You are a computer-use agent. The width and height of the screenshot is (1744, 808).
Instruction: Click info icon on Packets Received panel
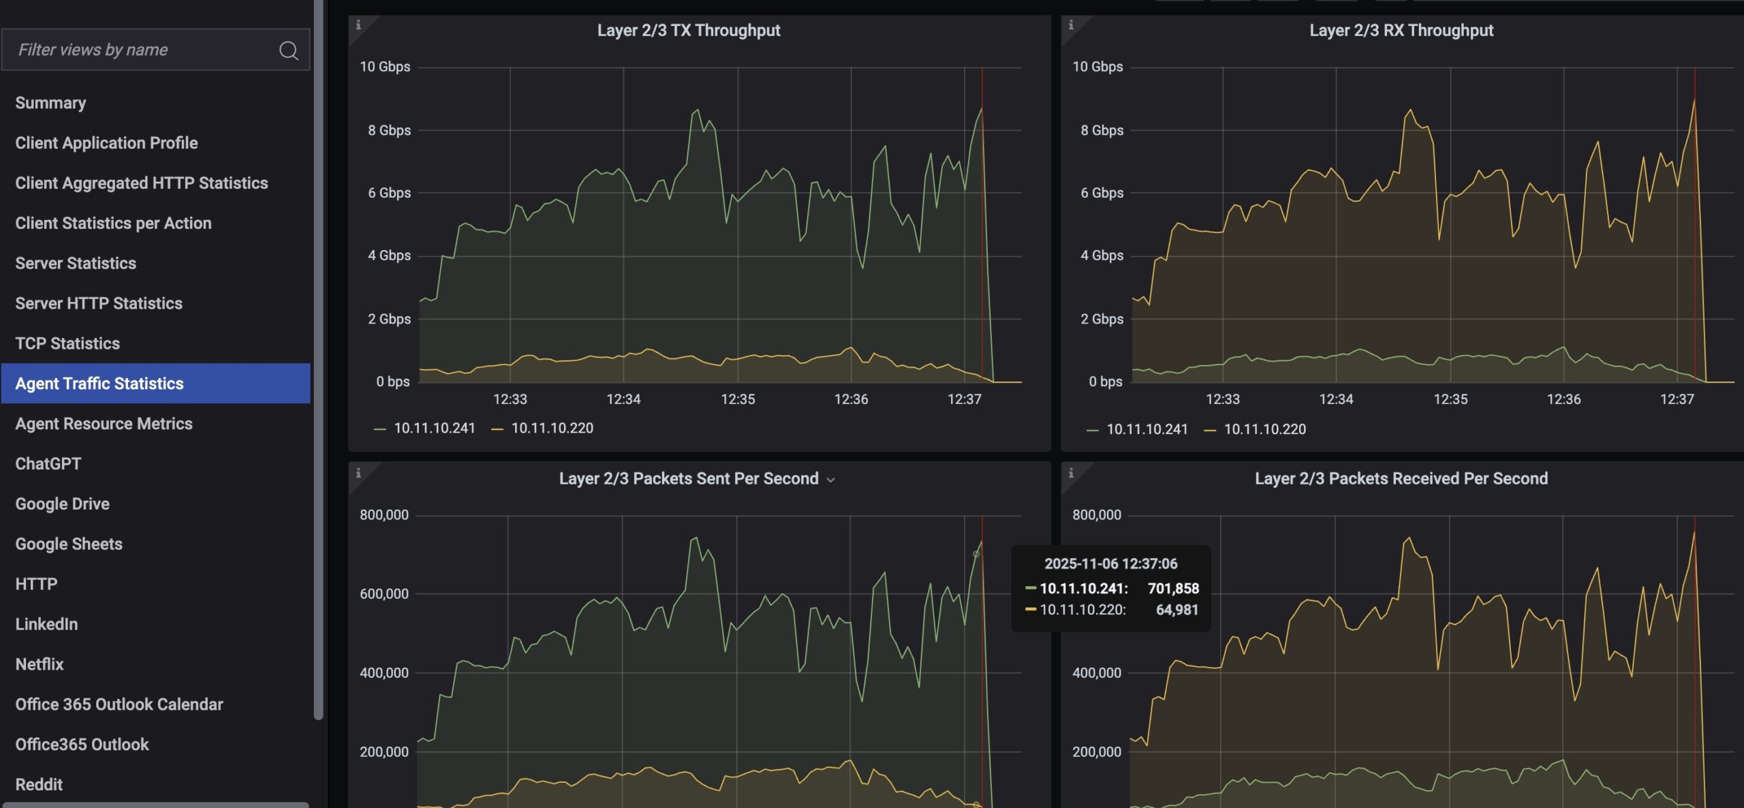coord(1071,473)
